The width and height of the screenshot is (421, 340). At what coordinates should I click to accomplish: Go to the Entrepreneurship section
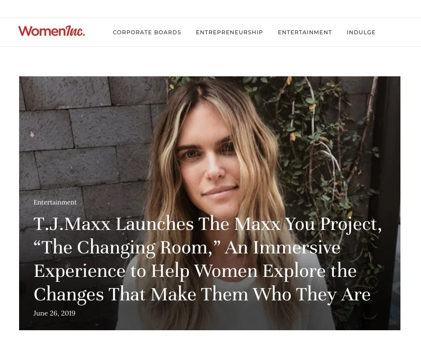pos(229,32)
